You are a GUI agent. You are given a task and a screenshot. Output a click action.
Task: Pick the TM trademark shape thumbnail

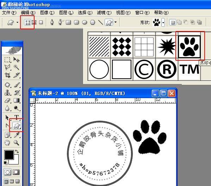click(189, 70)
